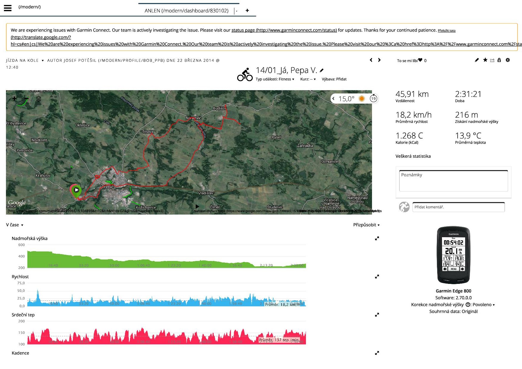This screenshot has width=522, height=369.
Task: Select the ANLEN dashboard tab
Action: (186, 11)
